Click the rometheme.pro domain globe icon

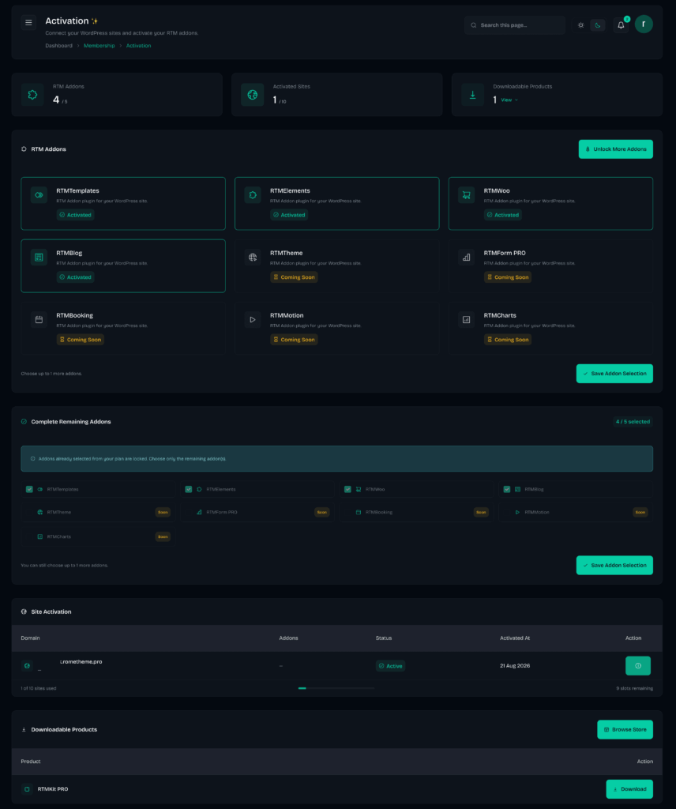click(x=28, y=665)
